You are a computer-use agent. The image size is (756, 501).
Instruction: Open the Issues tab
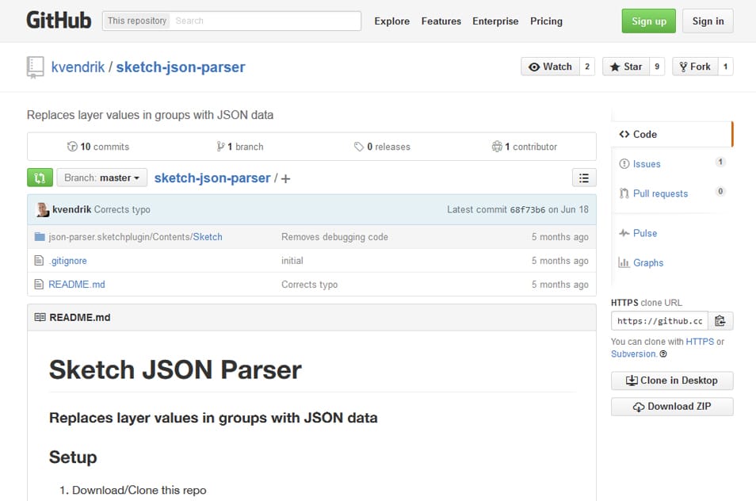(672, 164)
